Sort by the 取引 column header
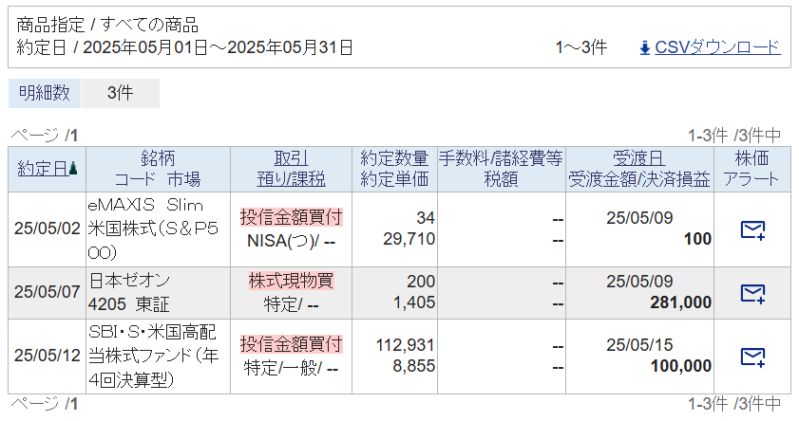Image resolution: width=799 pixels, height=421 pixels. (x=291, y=159)
